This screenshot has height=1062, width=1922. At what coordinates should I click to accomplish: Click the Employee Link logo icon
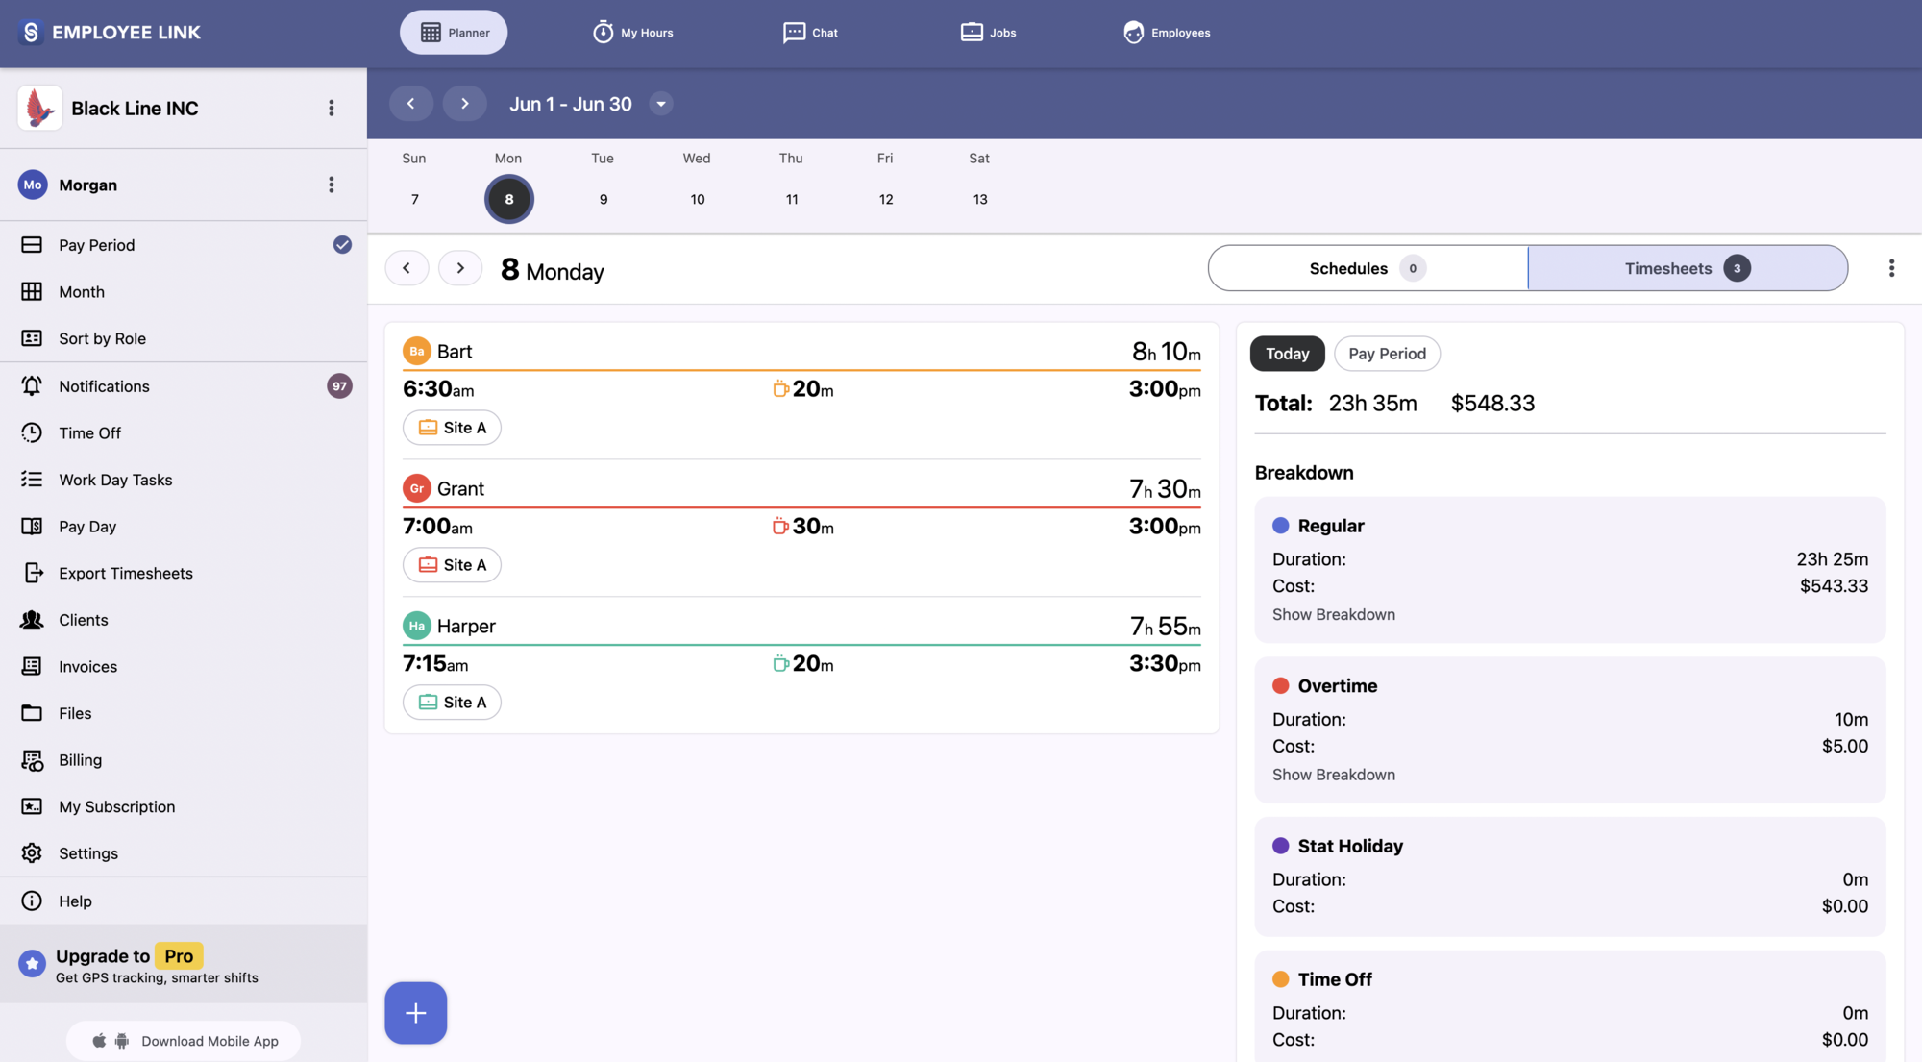(x=31, y=32)
